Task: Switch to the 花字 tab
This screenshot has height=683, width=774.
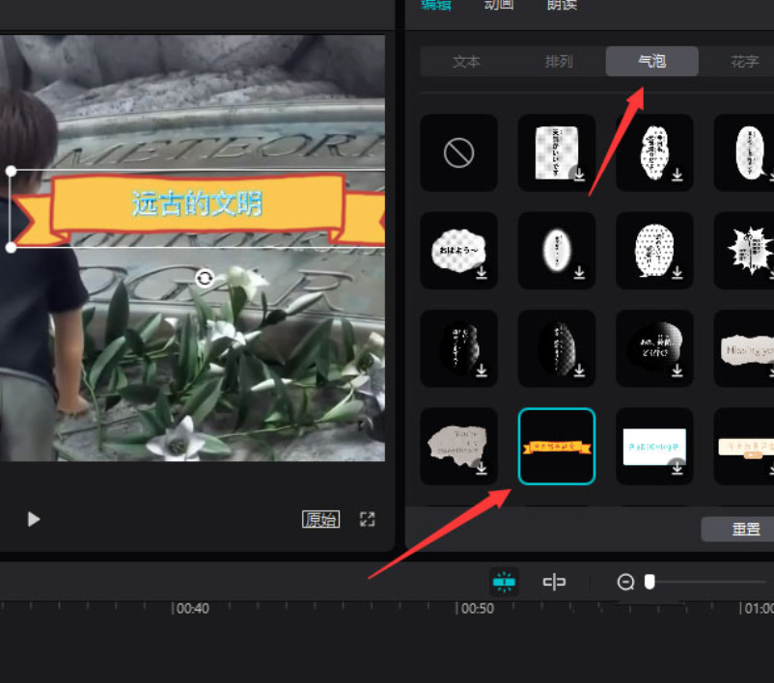Action: pos(744,62)
